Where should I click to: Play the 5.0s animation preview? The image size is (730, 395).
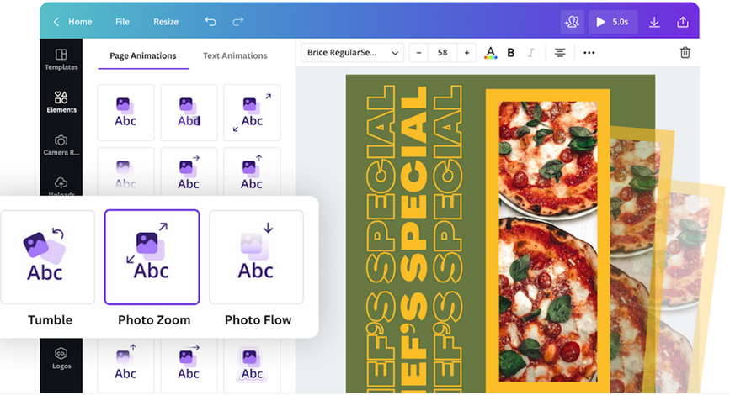click(x=613, y=22)
